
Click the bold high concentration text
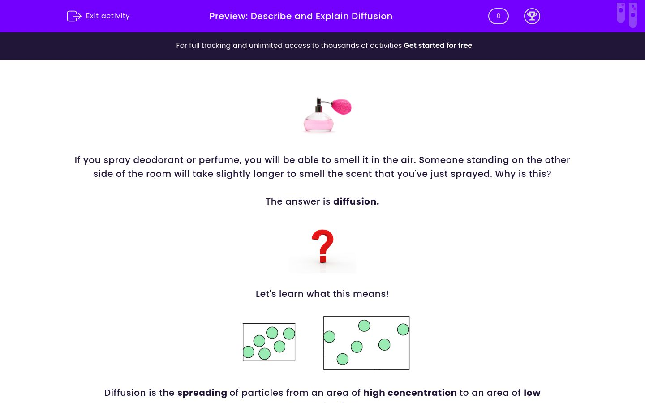(x=410, y=393)
